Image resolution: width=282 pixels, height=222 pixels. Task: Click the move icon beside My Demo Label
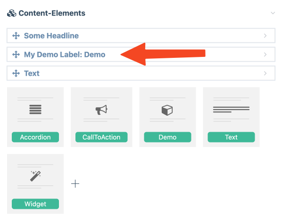pyautogui.click(x=16, y=55)
